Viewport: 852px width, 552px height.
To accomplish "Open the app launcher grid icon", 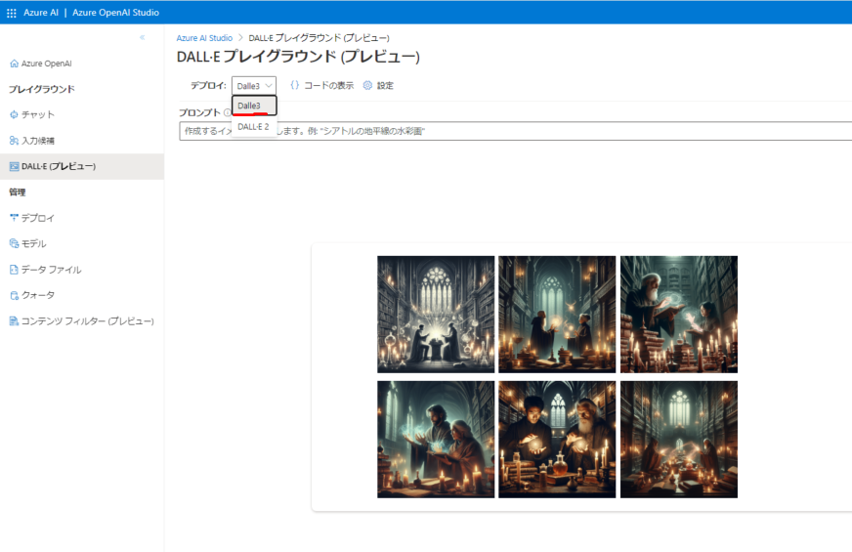I will click(x=12, y=13).
